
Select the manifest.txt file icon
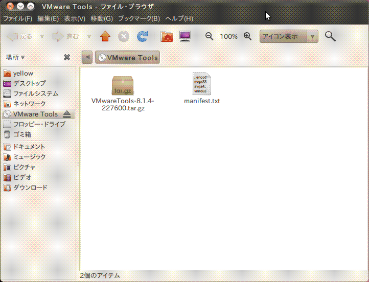coord(202,84)
